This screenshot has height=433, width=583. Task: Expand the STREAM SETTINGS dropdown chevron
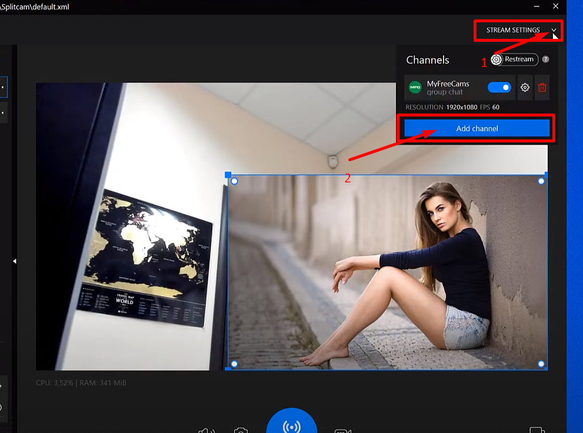click(554, 30)
